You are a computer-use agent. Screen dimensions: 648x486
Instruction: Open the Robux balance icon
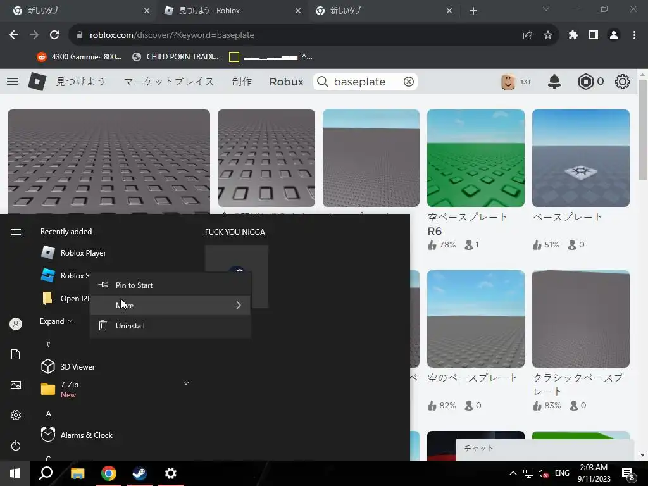coord(585,82)
